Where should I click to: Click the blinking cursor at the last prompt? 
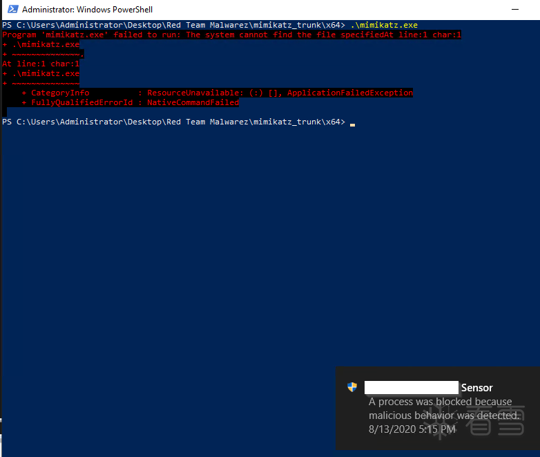pos(352,124)
